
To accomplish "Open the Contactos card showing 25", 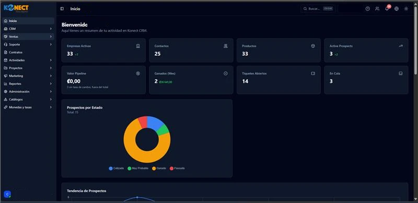I will tap(191, 50).
